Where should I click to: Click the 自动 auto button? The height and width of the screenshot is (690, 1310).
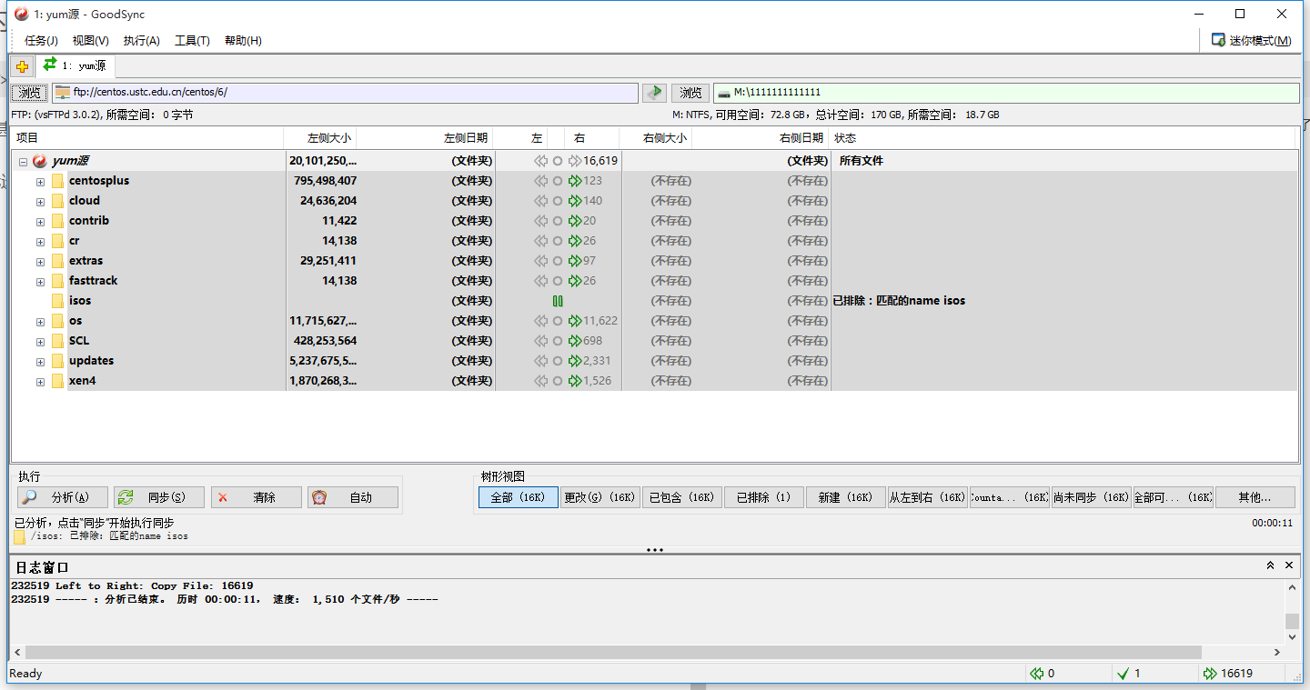(353, 497)
